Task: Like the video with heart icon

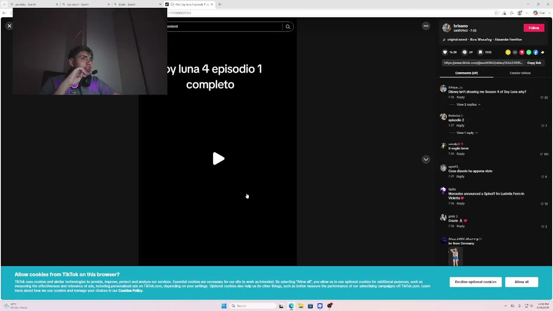Action: (x=445, y=52)
